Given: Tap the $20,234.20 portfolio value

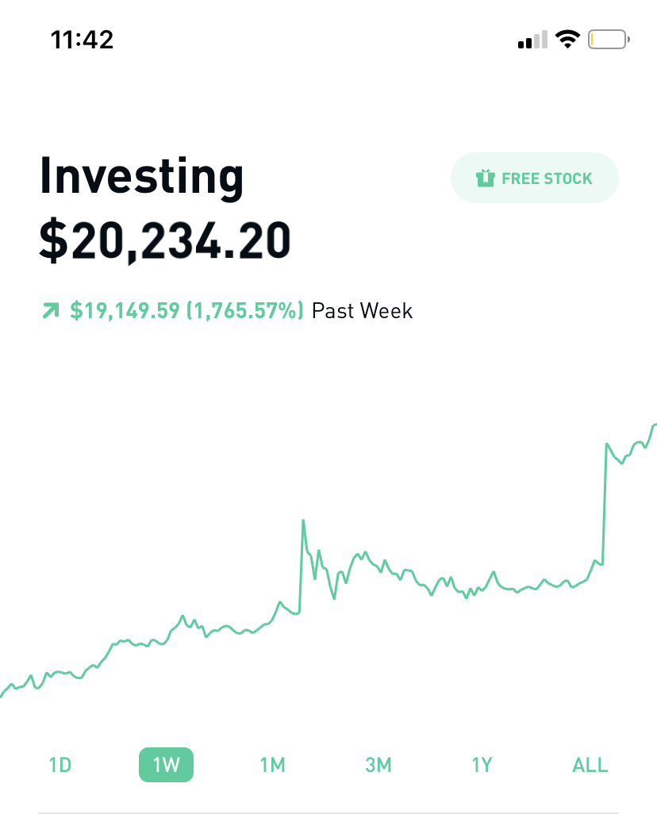Looking at the screenshot, I should pos(164,240).
